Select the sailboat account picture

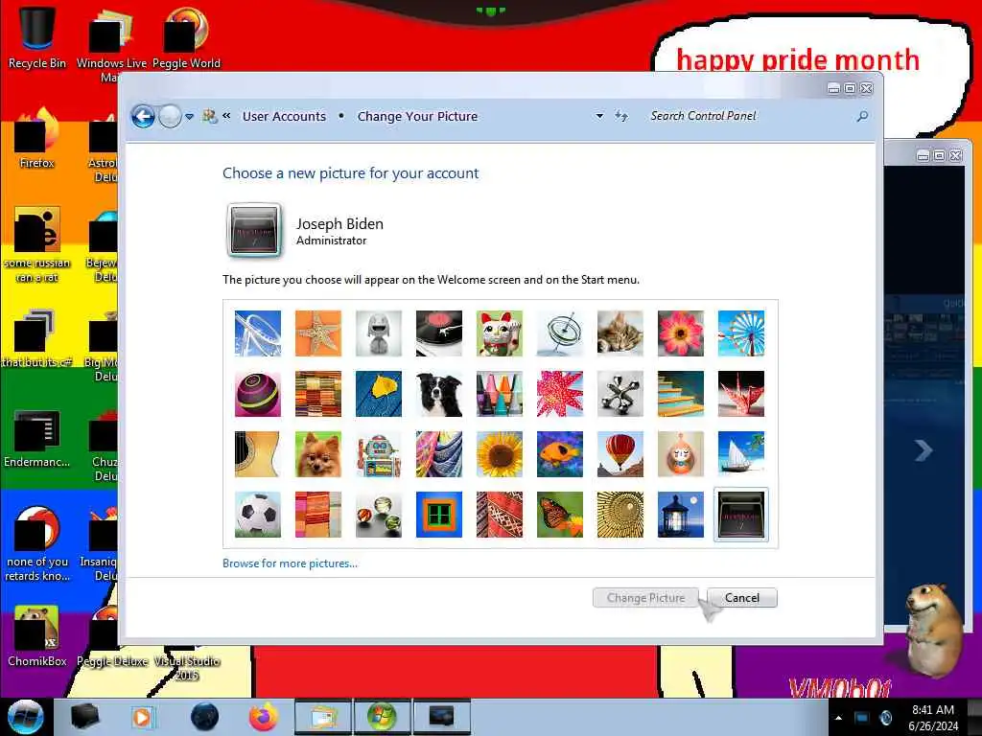(x=741, y=453)
